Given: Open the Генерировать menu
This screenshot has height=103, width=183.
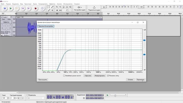Looking at the screenshot, I should 43,4.
